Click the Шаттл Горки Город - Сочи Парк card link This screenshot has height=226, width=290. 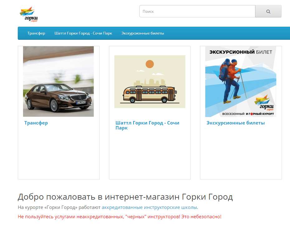(148, 125)
